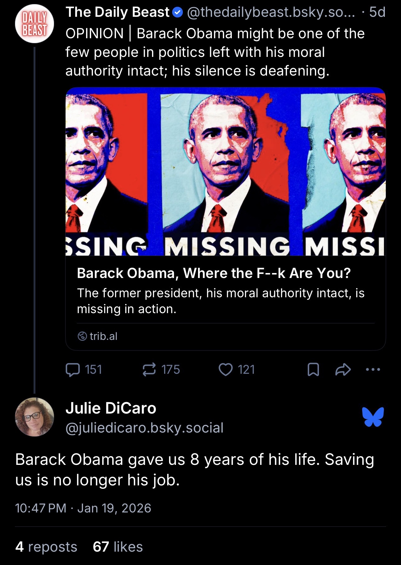This screenshot has width=401, height=565.
Task: View the 4 reposts list
Action: (46, 547)
